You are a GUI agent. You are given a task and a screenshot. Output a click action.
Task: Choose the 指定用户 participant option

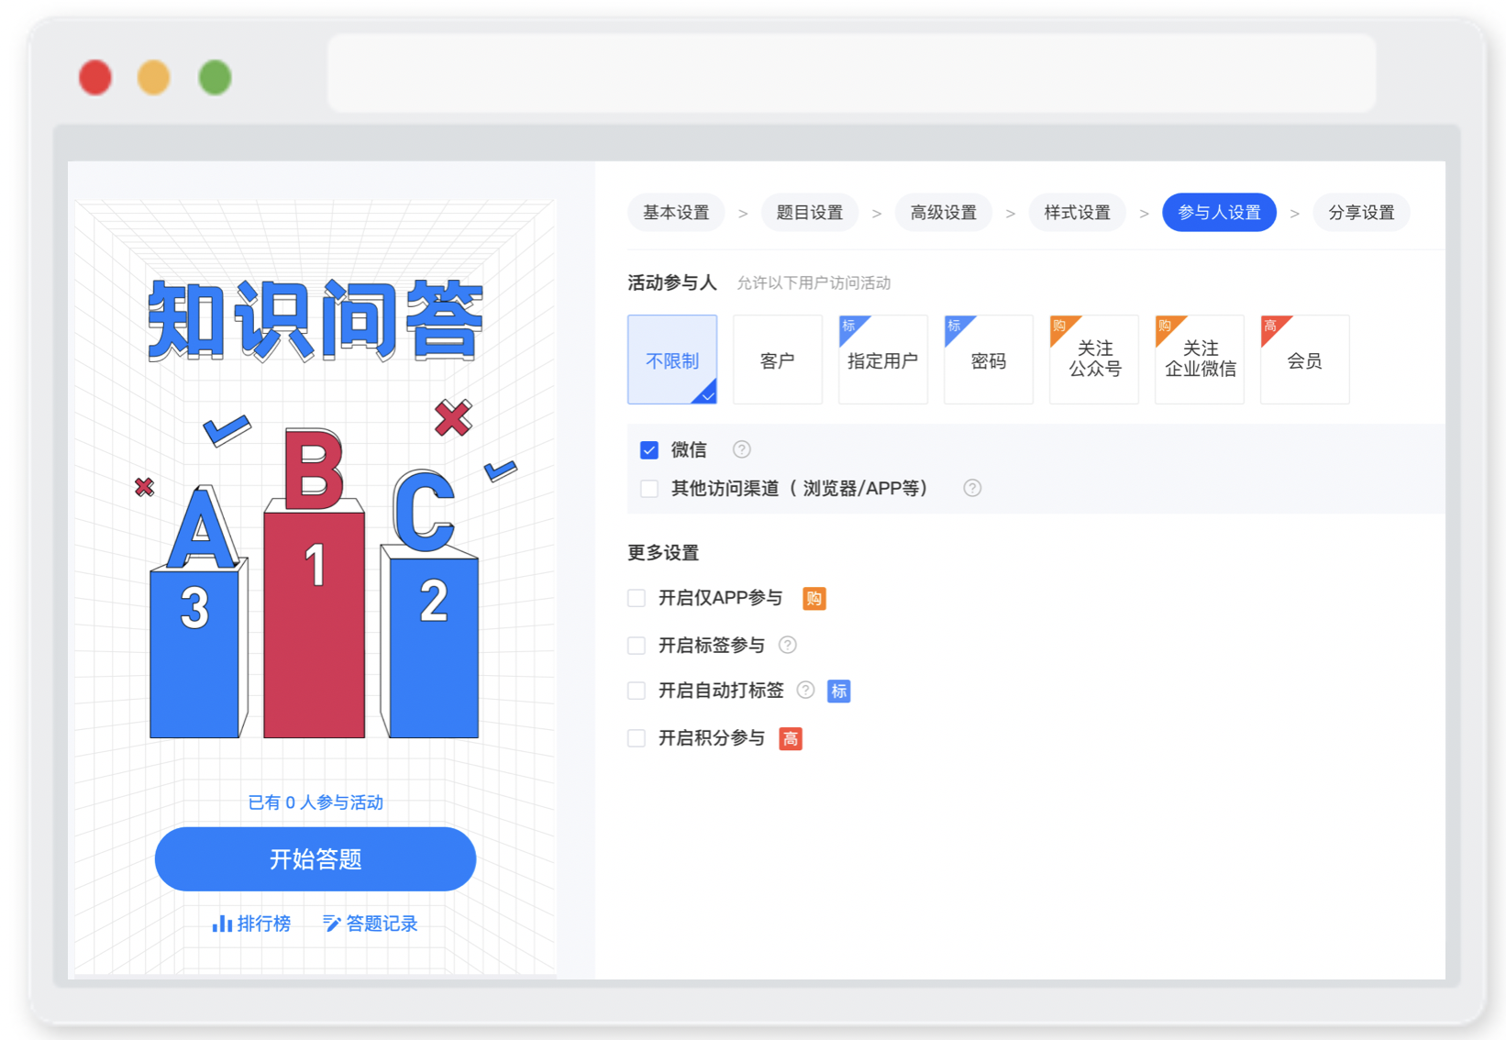click(883, 360)
